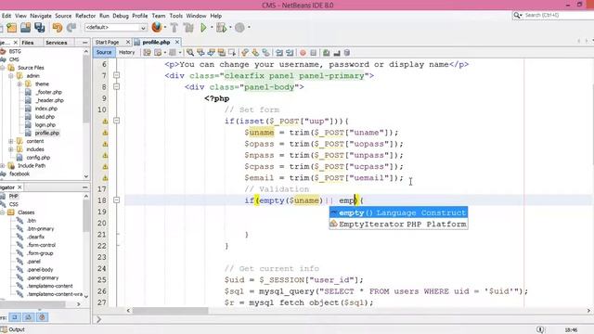Open the search icon in Quick Search box

coord(518,15)
